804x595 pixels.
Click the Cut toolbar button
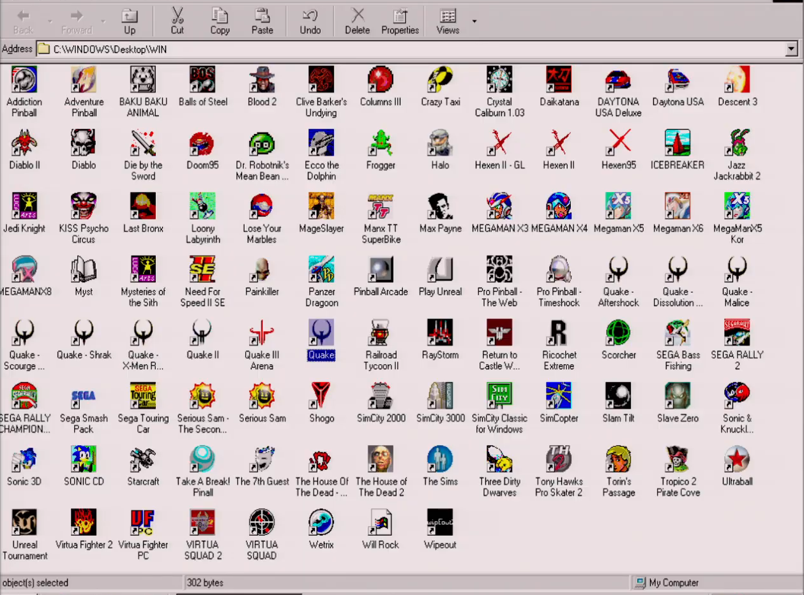point(178,21)
